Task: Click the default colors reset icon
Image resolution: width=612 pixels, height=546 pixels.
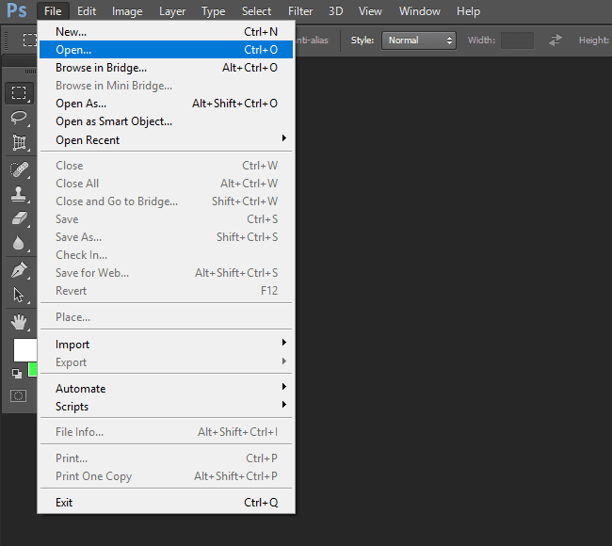Action: point(17,374)
